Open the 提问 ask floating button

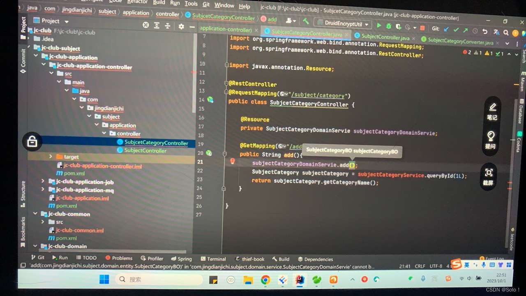tap(491, 140)
